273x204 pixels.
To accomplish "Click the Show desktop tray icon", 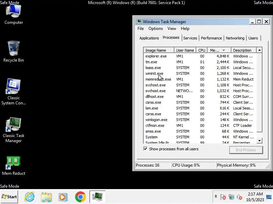I will click(269, 197).
